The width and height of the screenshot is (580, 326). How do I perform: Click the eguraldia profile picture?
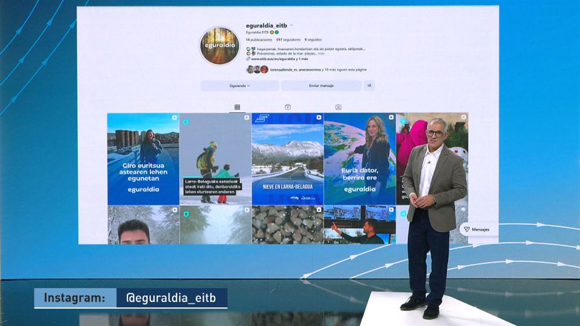pyautogui.click(x=219, y=46)
